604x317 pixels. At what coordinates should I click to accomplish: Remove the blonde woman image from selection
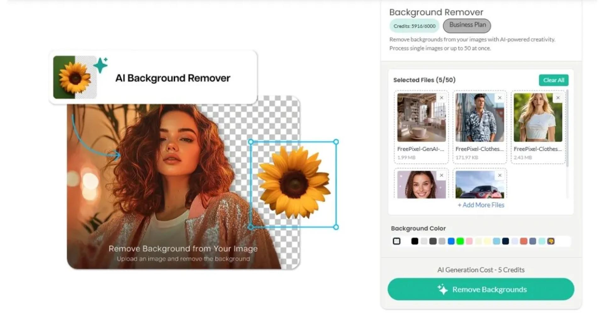pyautogui.click(x=558, y=98)
